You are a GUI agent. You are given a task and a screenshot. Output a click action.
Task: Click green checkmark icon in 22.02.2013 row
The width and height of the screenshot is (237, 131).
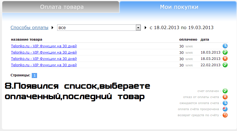[225, 65]
